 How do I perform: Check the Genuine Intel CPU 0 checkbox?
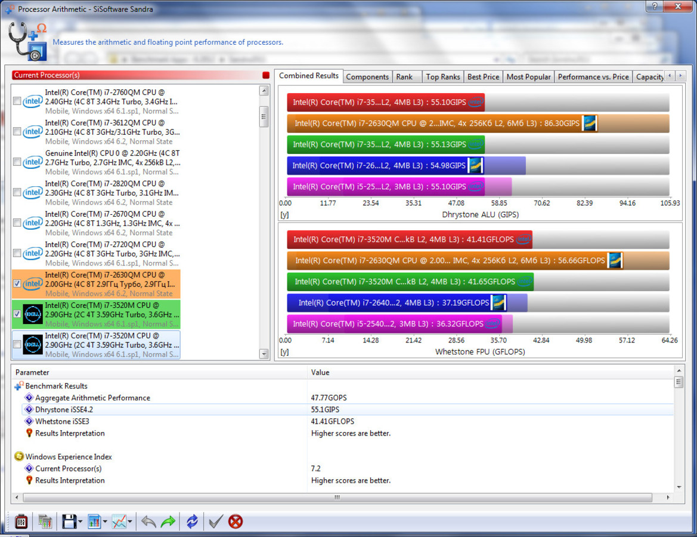point(17,162)
